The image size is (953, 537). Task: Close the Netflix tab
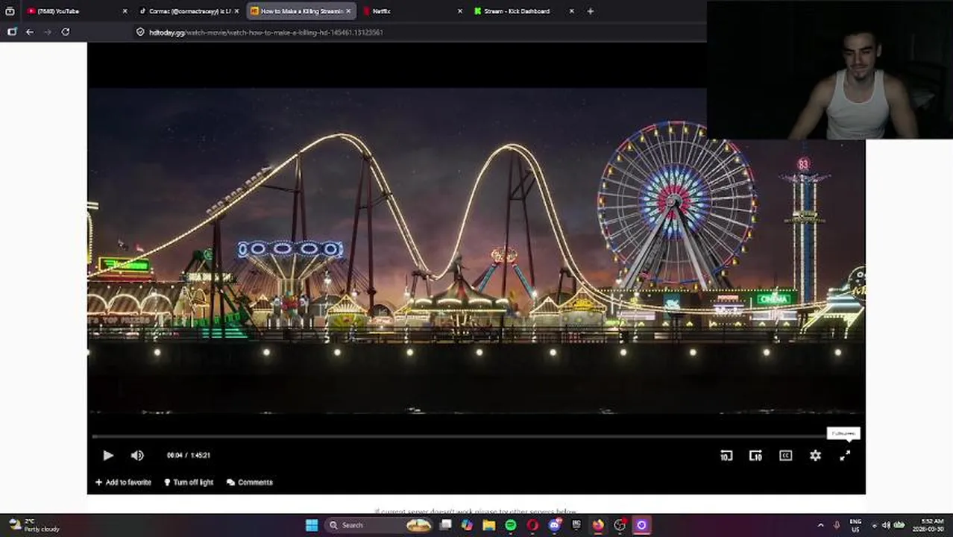[x=459, y=11]
